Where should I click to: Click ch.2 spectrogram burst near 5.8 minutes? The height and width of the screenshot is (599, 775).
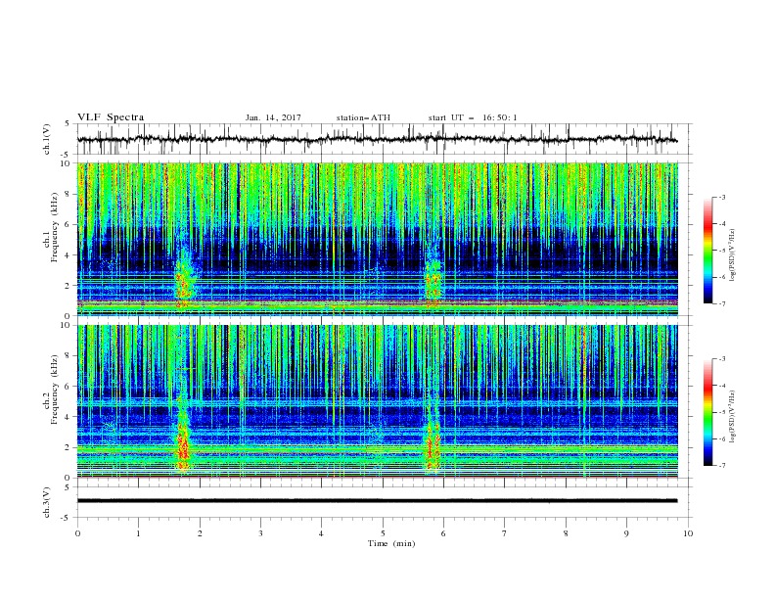click(433, 442)
